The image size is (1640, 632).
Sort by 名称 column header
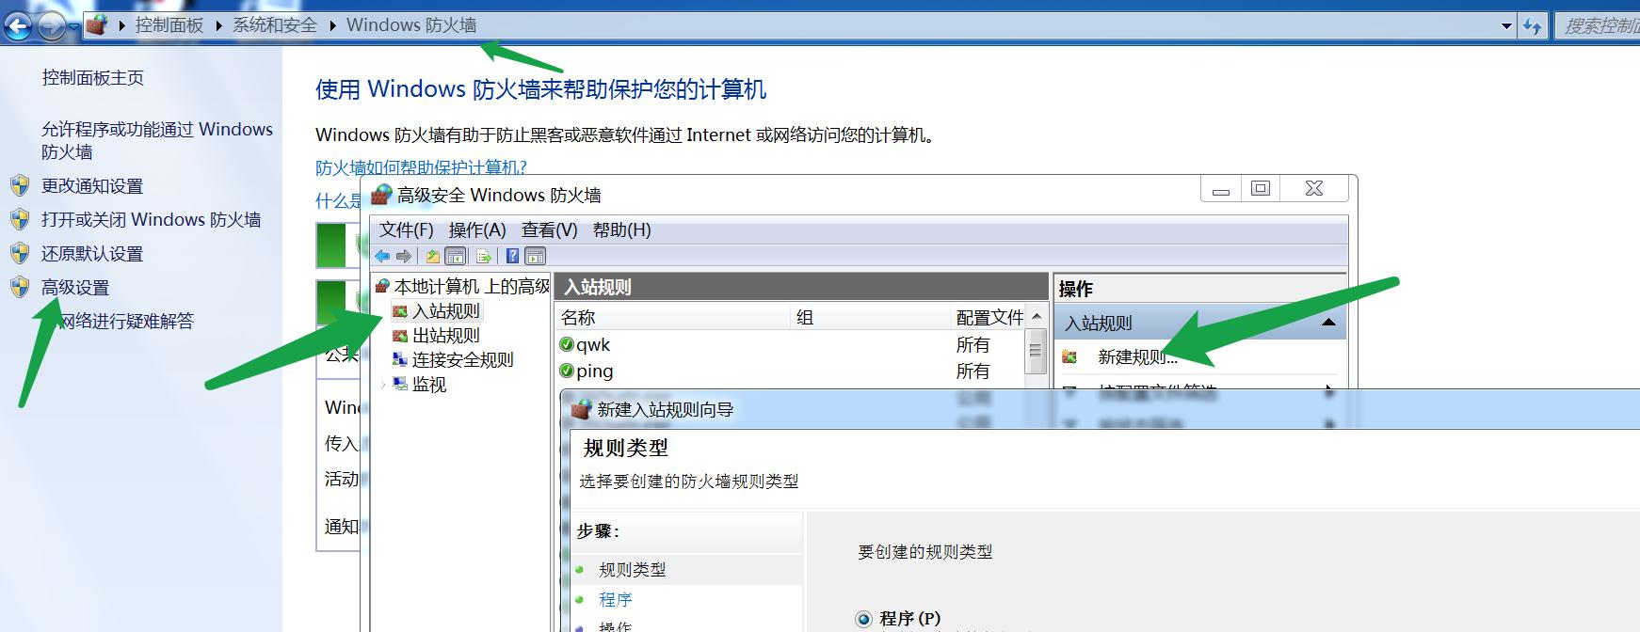click(x=673, y=318)
